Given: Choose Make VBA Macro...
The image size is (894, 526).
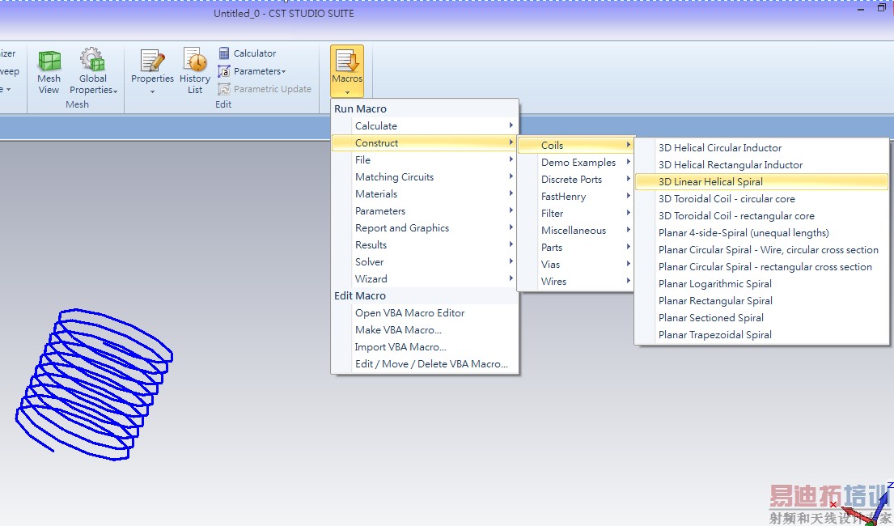Looking at the screenshot, I should point(426,329).
